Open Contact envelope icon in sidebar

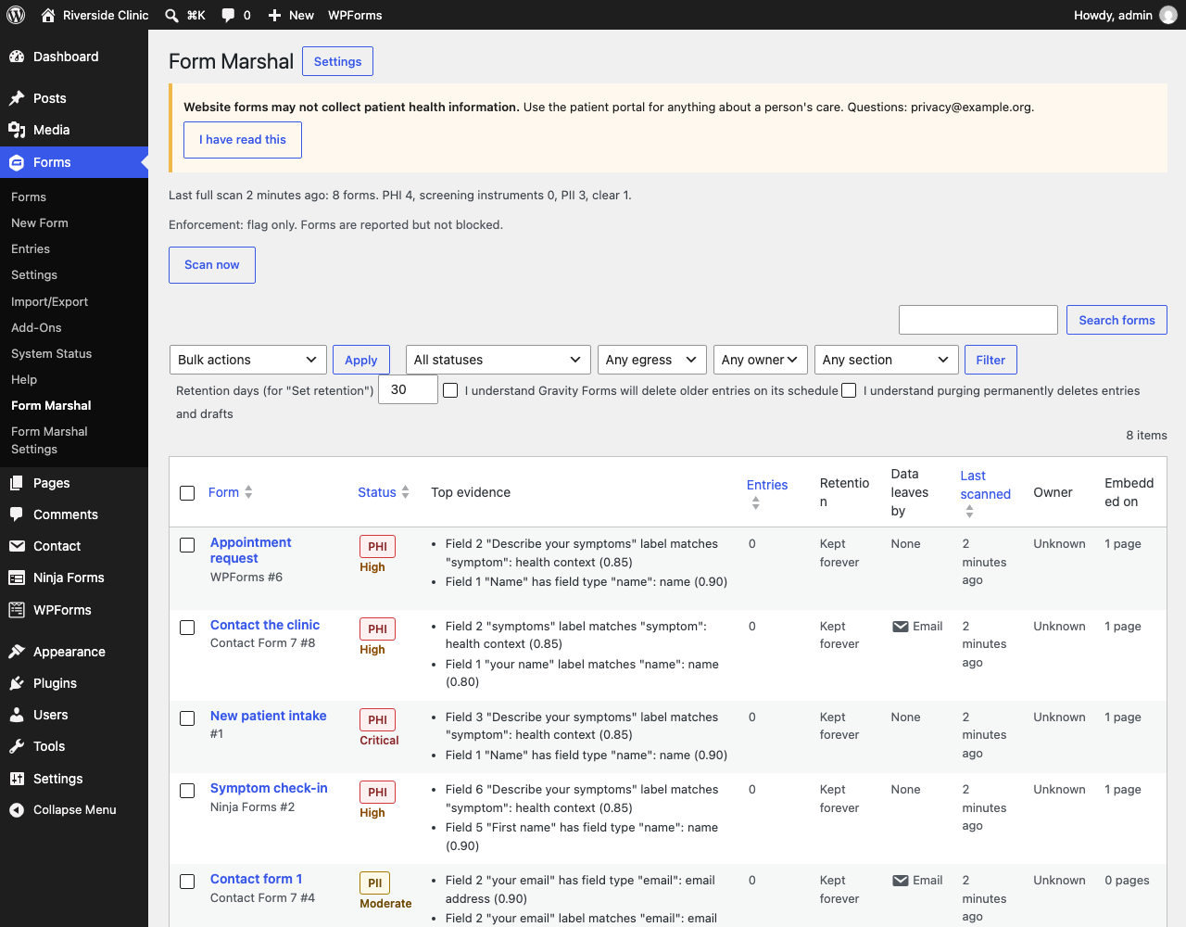[x=17, y=546]
